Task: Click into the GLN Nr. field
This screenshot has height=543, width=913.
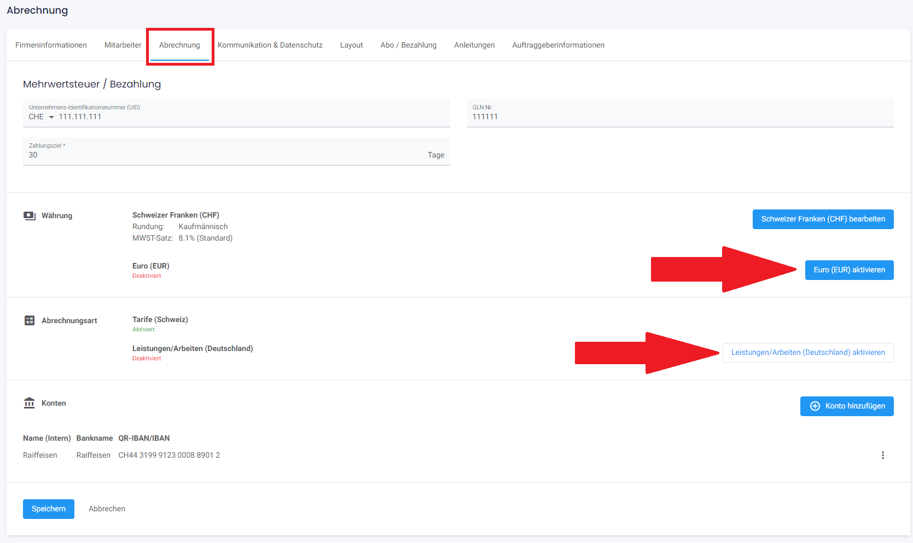Action: [x=679, y=116]
